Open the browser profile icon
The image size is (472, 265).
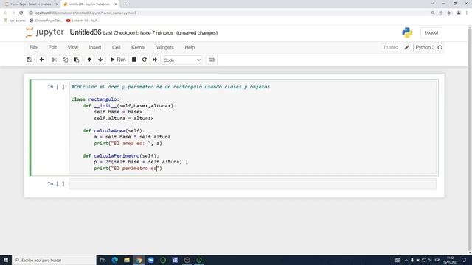tap(459, 13)
